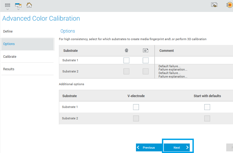The width and height of the screenshot is (233, 153).
Task: Click the Comment column header
Action: (x=167, y=51)
